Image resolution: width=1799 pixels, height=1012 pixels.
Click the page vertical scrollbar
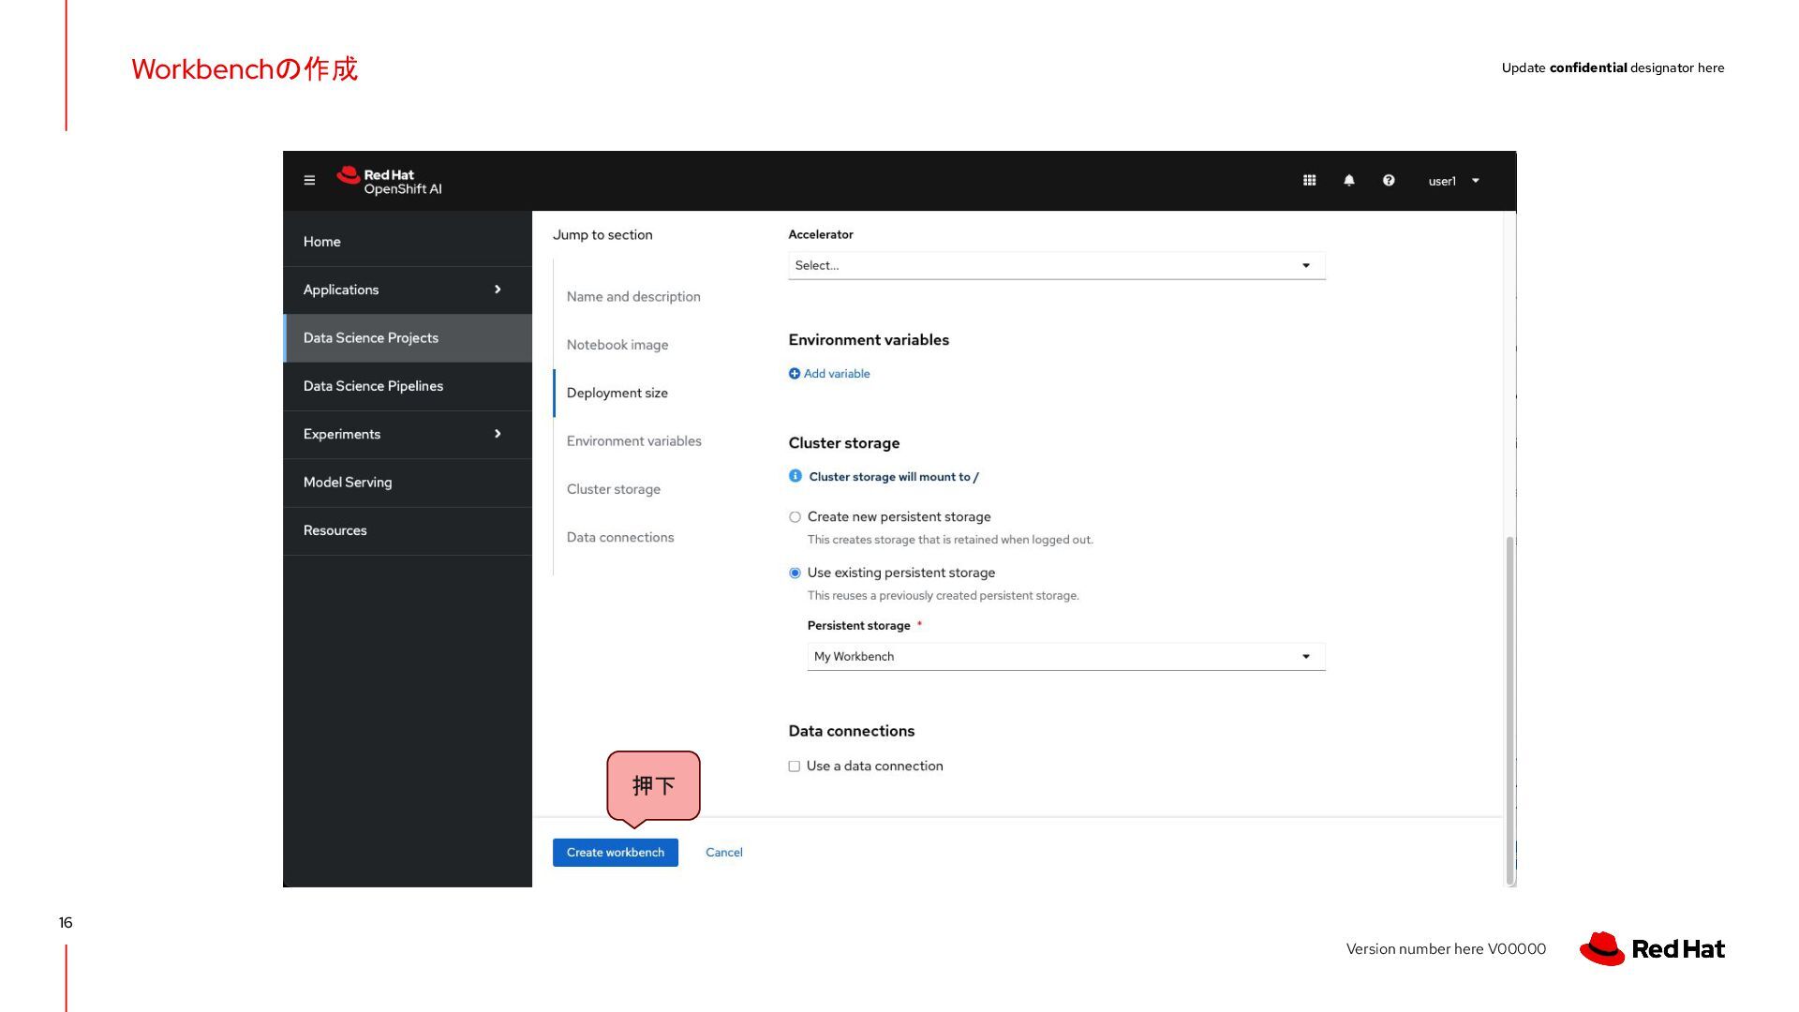pos(1509,710)
